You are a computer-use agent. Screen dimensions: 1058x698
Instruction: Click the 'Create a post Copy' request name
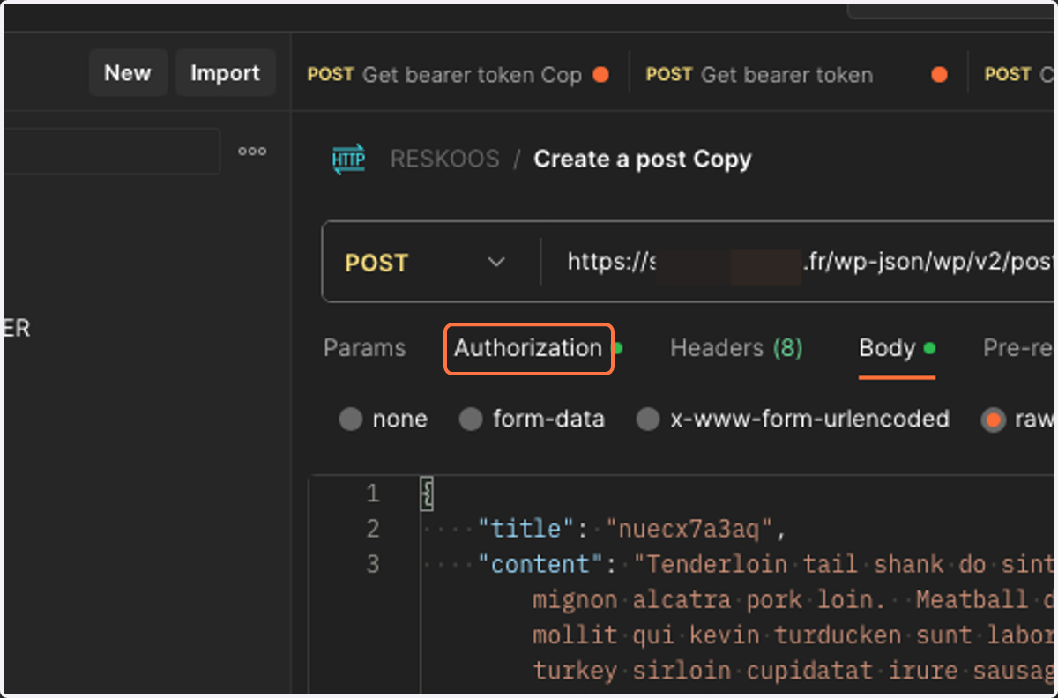(x=643, y=160)
